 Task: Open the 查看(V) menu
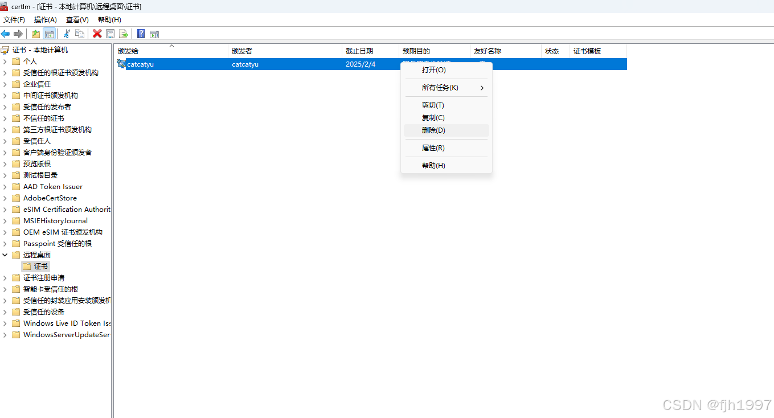(77, 20)
